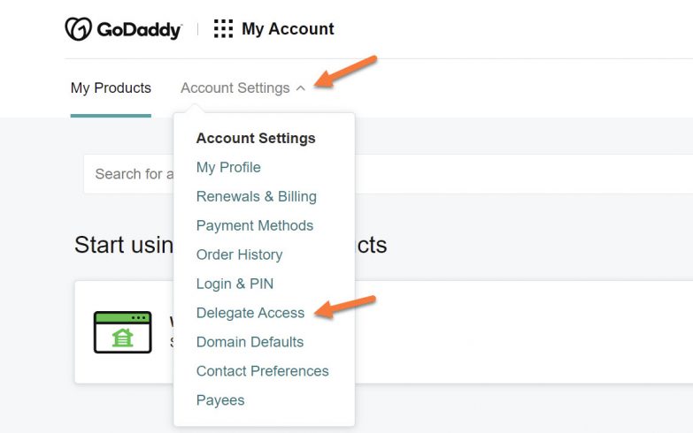
Task: Open Domain Defaults option
Action: pyautogui.click(x=250, y=342)
